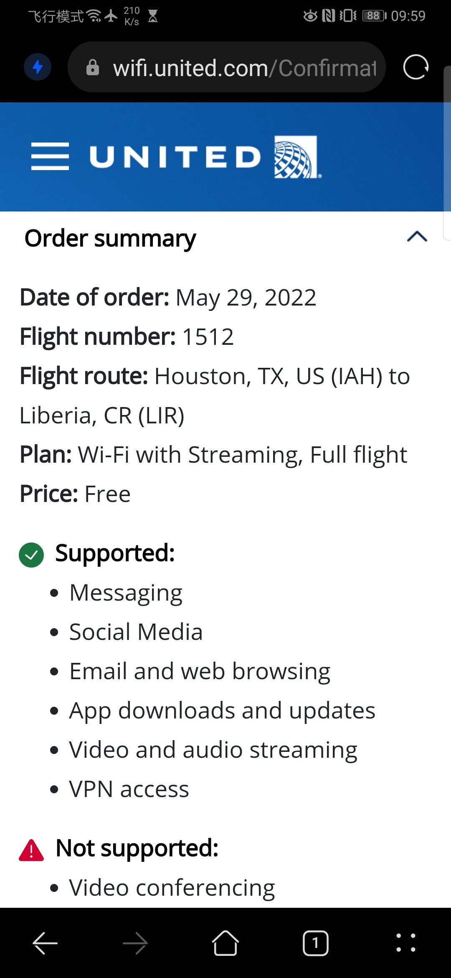The width and height of the screenshot is (451, 978).
Task: Open the tab switcher showing 1 tab
Action: [x=316, y=943]
